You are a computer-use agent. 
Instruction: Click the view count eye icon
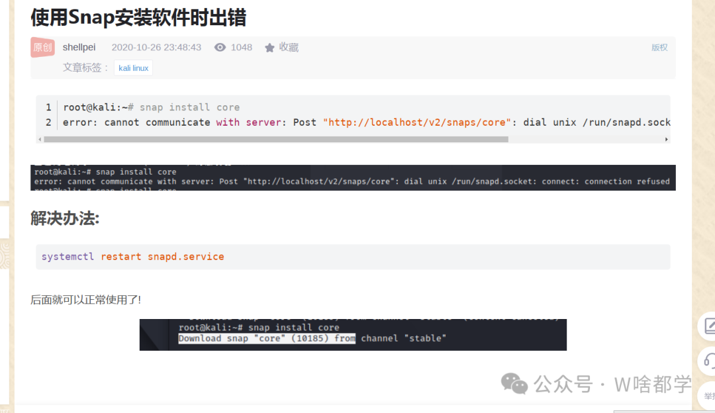(220, 48)
